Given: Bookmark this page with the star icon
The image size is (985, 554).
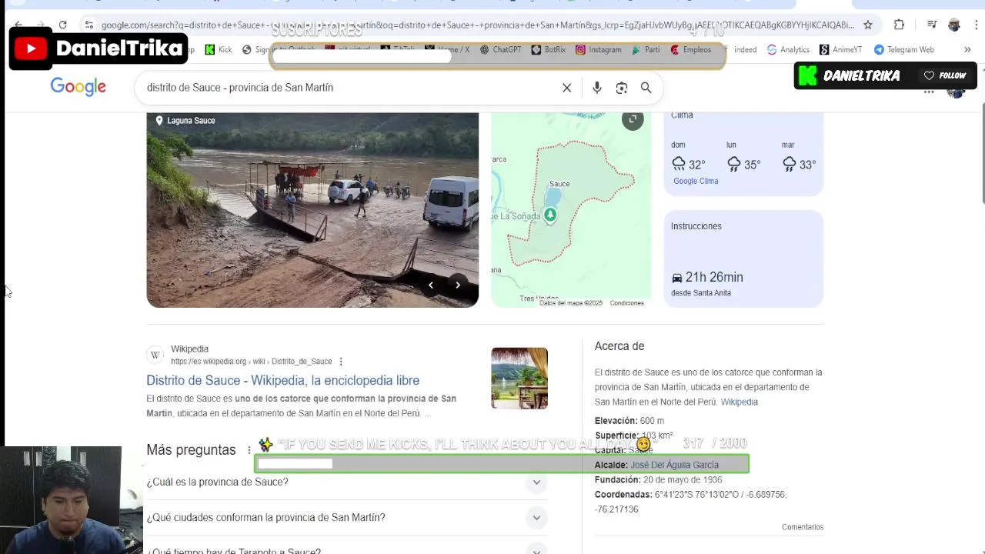Looking at the screenshot, I should point(868,25).
